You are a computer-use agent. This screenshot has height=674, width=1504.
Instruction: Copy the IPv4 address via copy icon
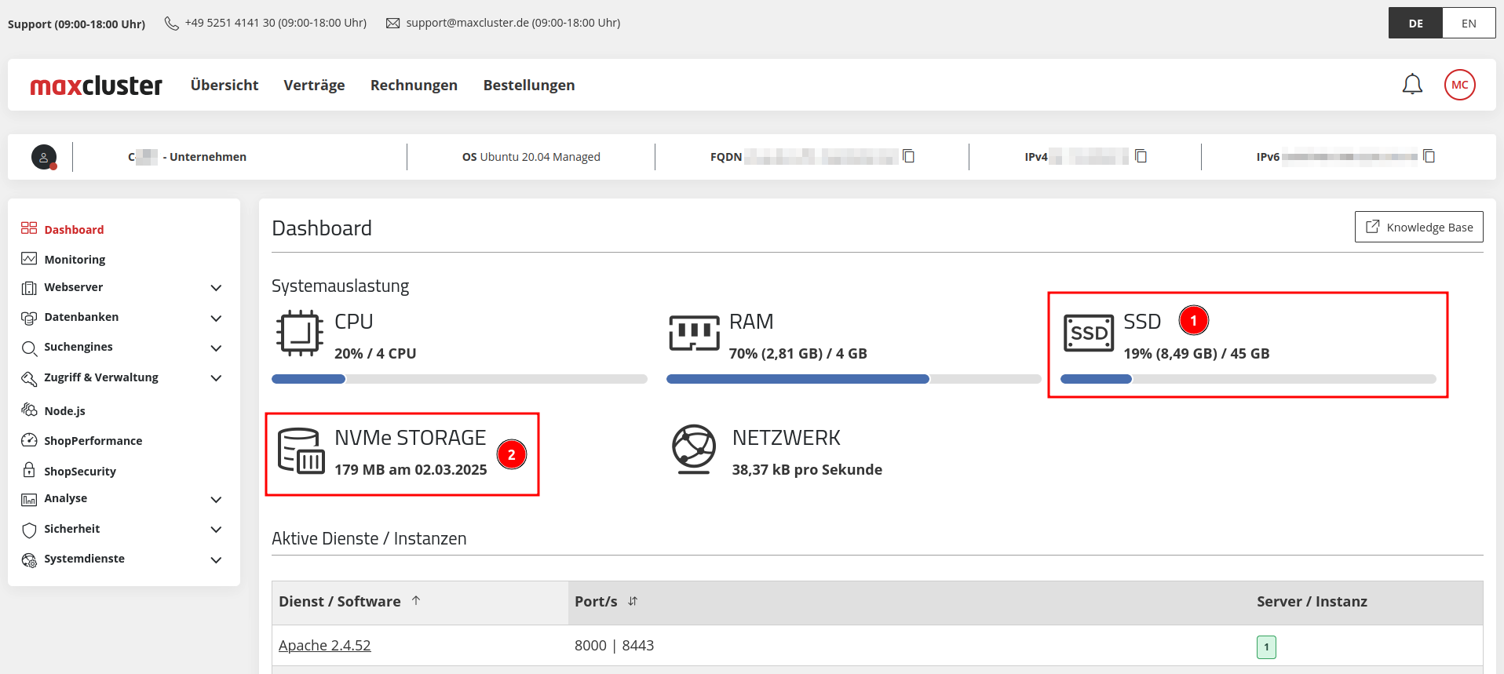tap(1141, 156)
